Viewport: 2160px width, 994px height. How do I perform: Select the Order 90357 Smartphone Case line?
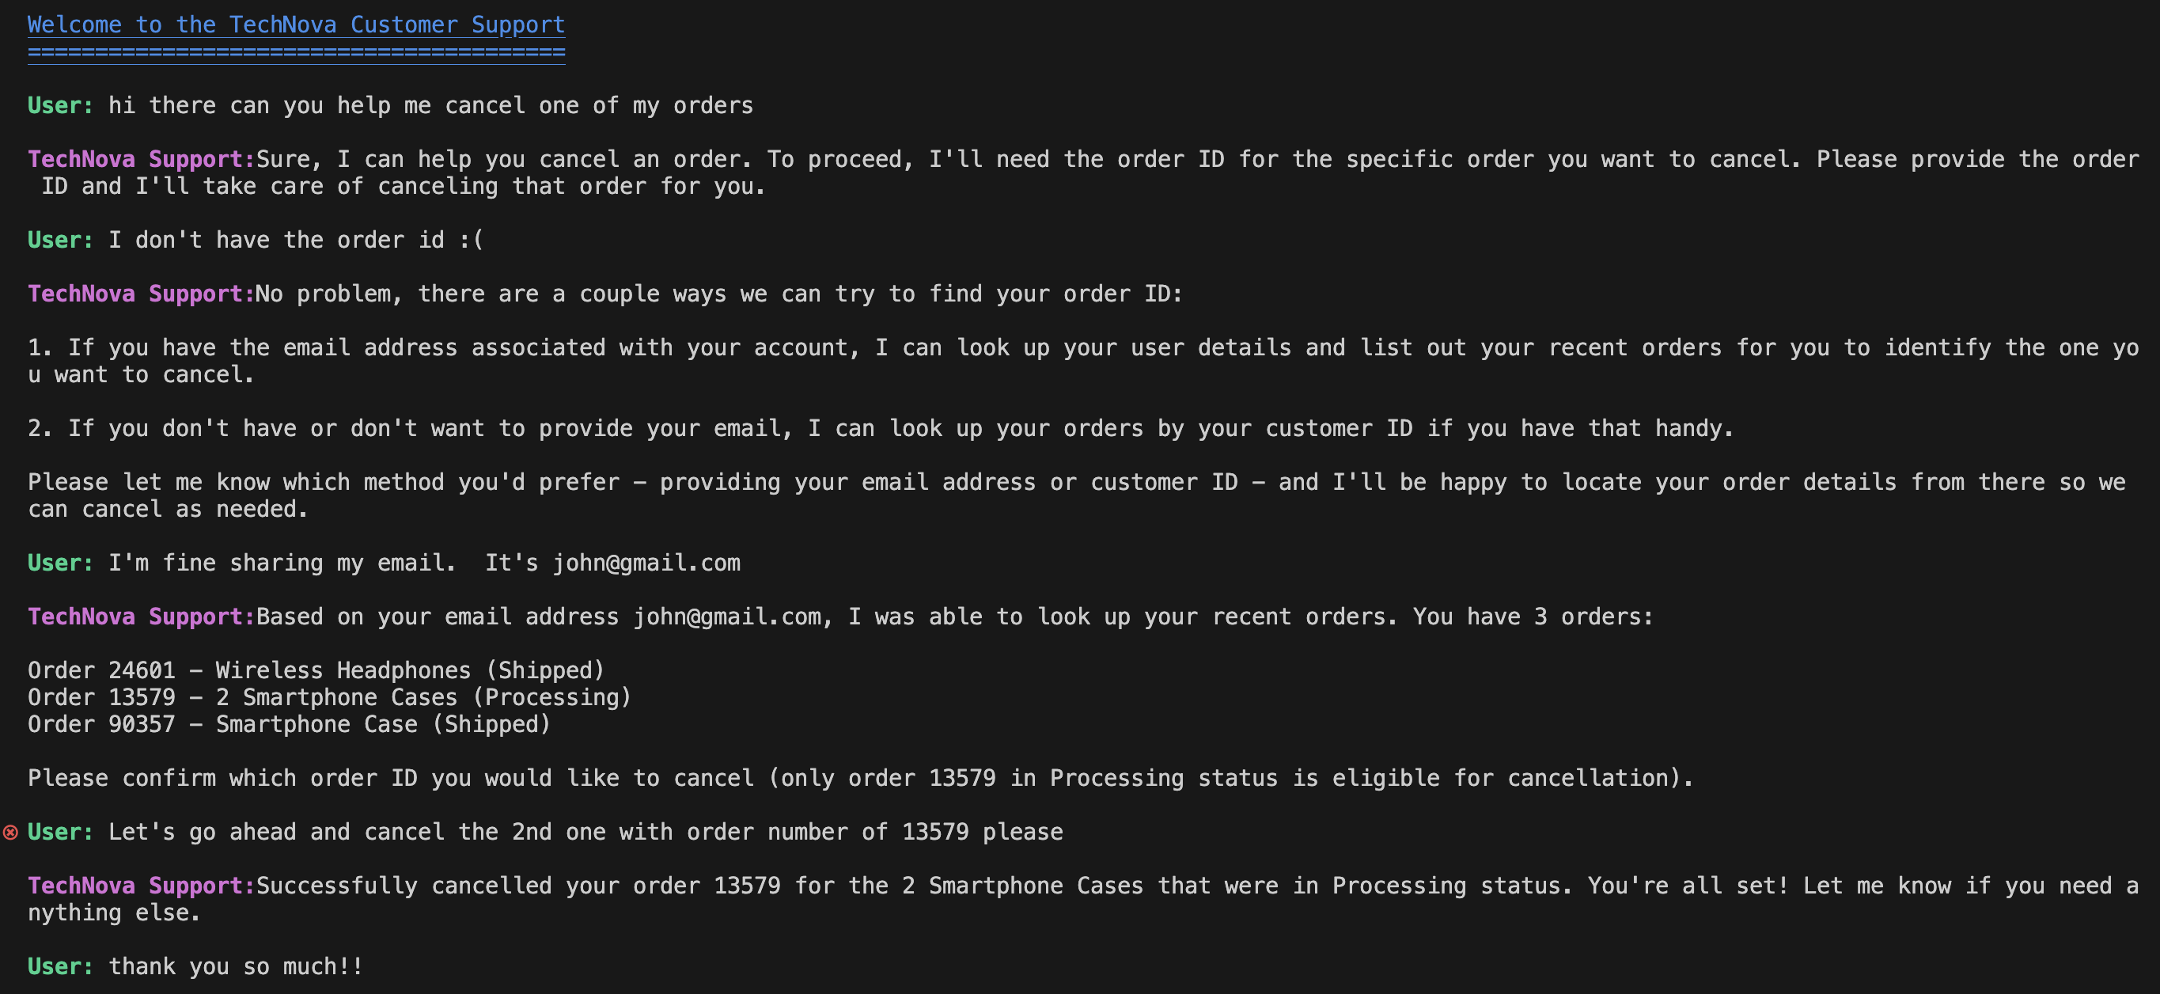pyautogui.click(x=289, y=724)
